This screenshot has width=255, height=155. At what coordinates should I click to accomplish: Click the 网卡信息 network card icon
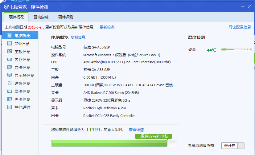click(10, 91)
